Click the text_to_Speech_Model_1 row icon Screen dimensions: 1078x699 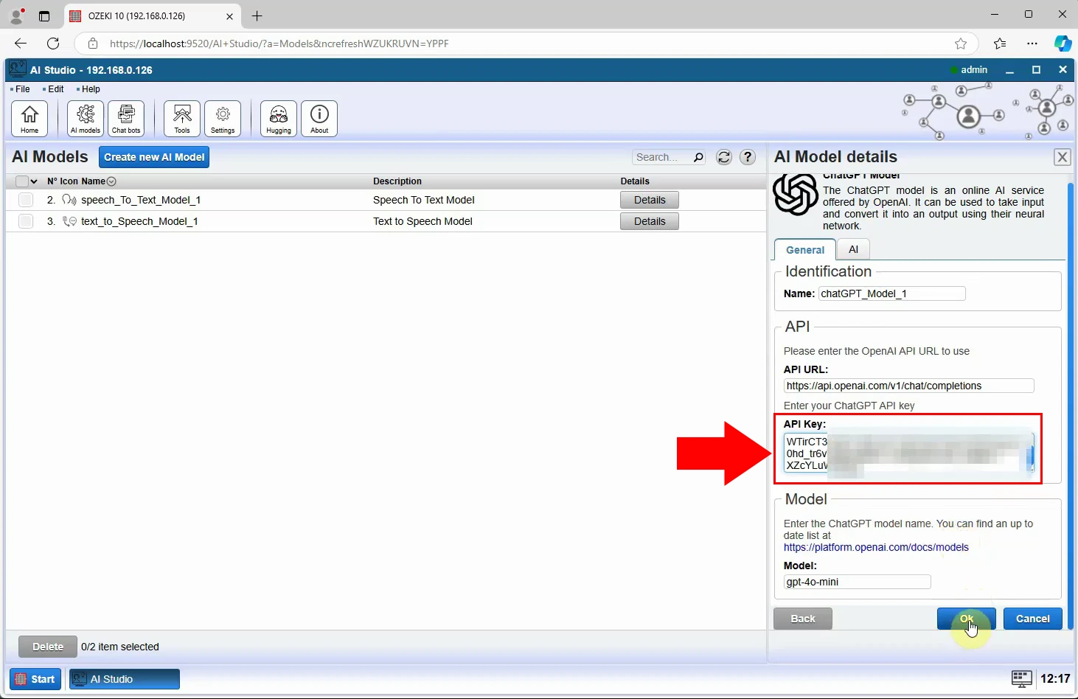click(69, 221)
